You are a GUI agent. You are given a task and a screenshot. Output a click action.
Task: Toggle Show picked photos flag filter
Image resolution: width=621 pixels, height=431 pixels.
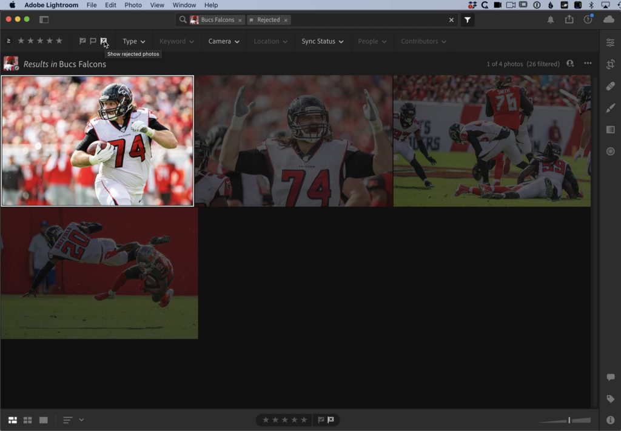pyautogui.click(x=82, y=41)
